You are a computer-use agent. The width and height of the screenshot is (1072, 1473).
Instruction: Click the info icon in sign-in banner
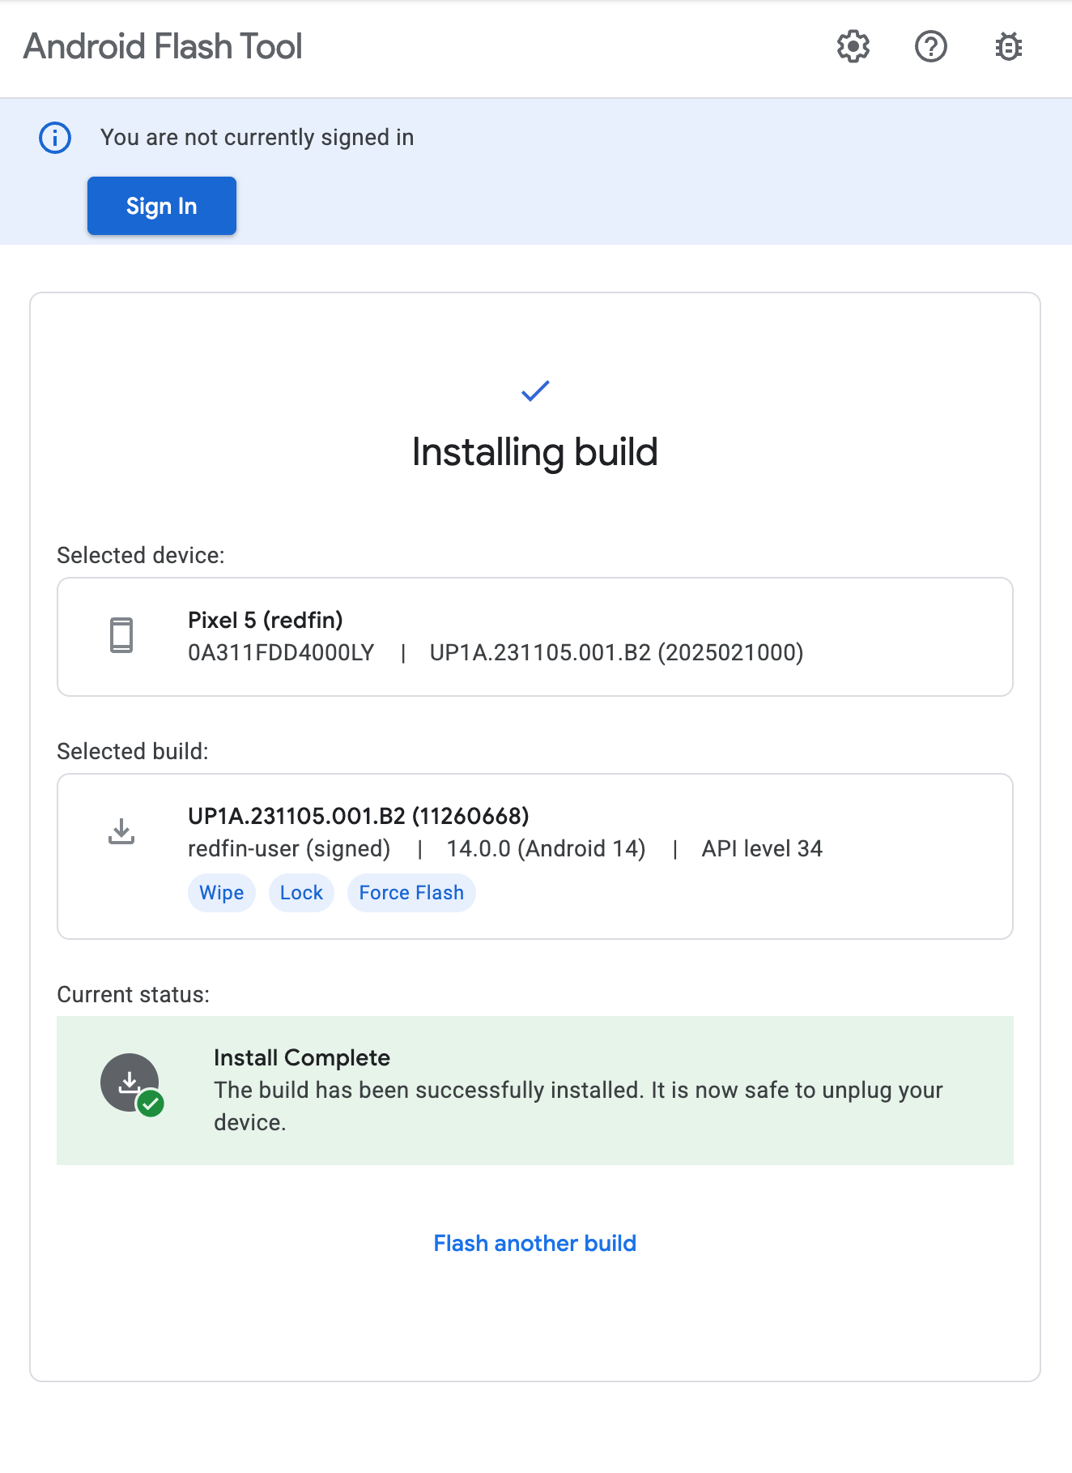(x=55, y=138)
